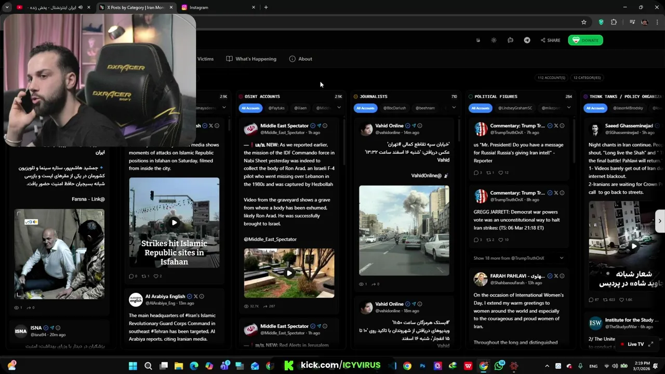This screenshot has height=374, width=665.
Task: Filter Political Figures by @LindseyGrahamSC
Action: click(515, 108)
